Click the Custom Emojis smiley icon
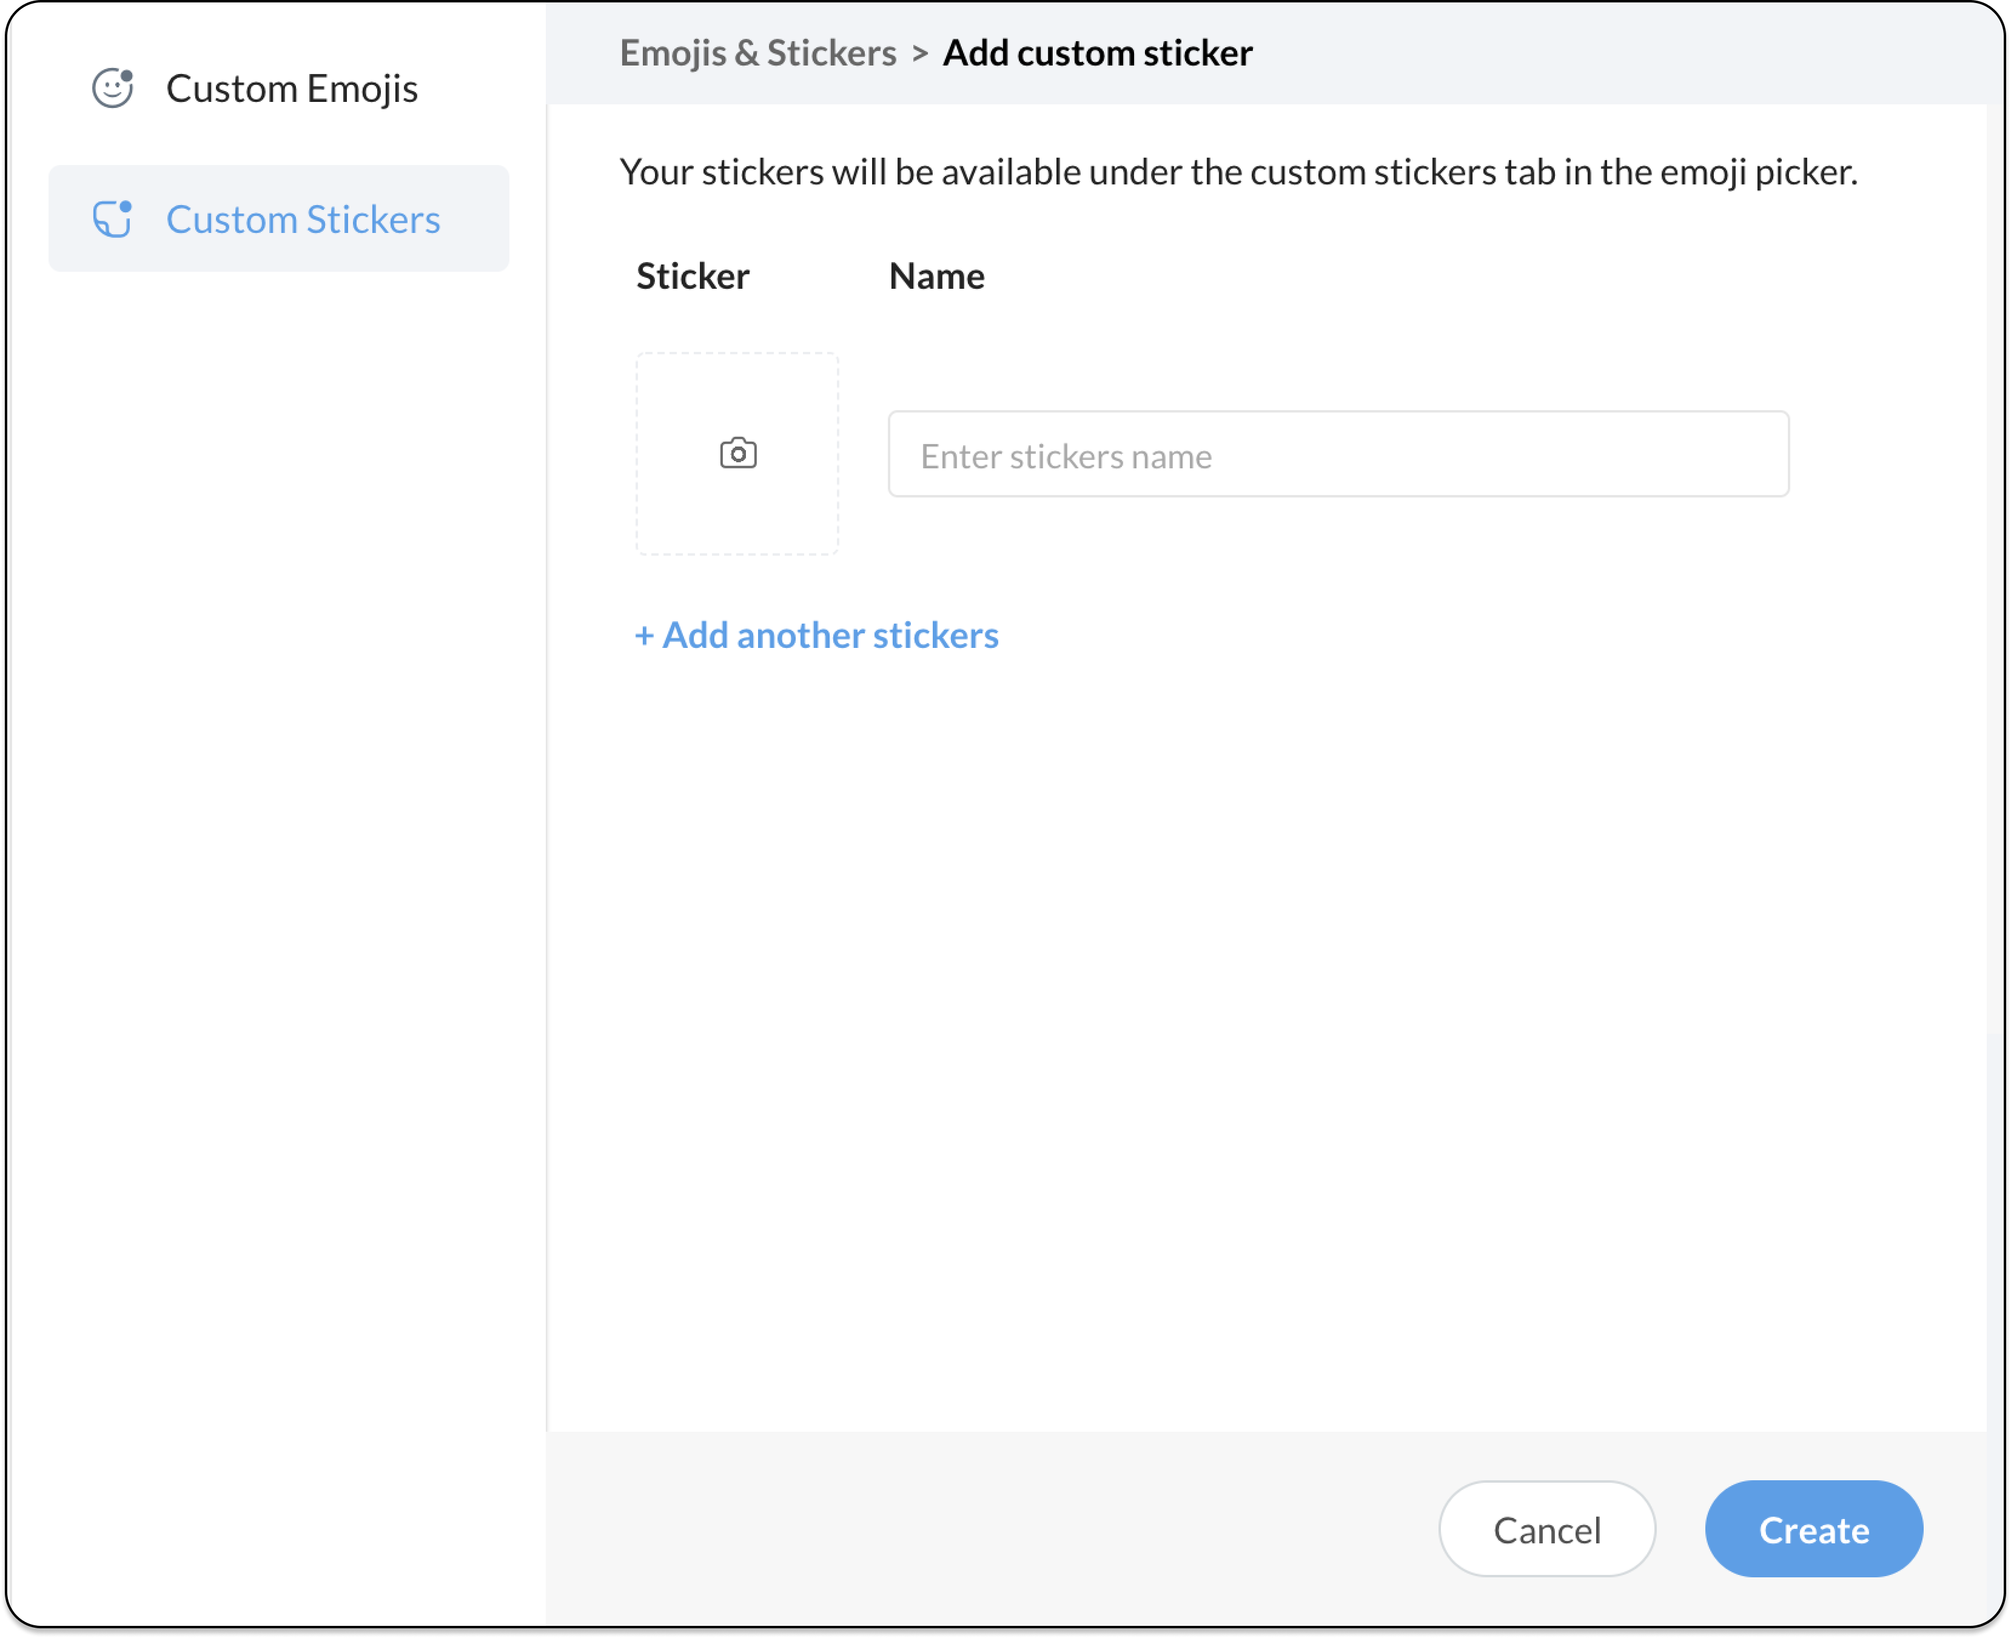Image resolution: width=2011 pixels, height=1638 pixels. point(112,89)
